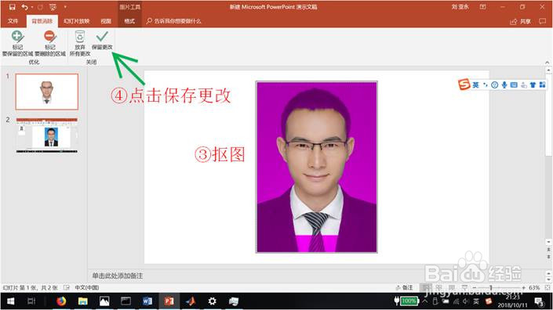Screen dimensions: 553x310
Task: Open Customize Quick Access Toolbar dropdown
Action: [65, 7]
